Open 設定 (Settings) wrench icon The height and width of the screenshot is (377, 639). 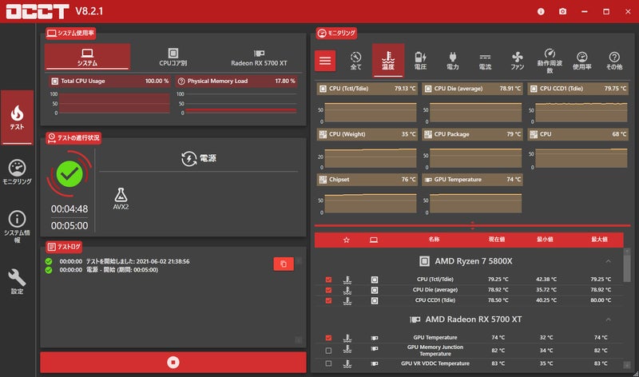point(17,280)
